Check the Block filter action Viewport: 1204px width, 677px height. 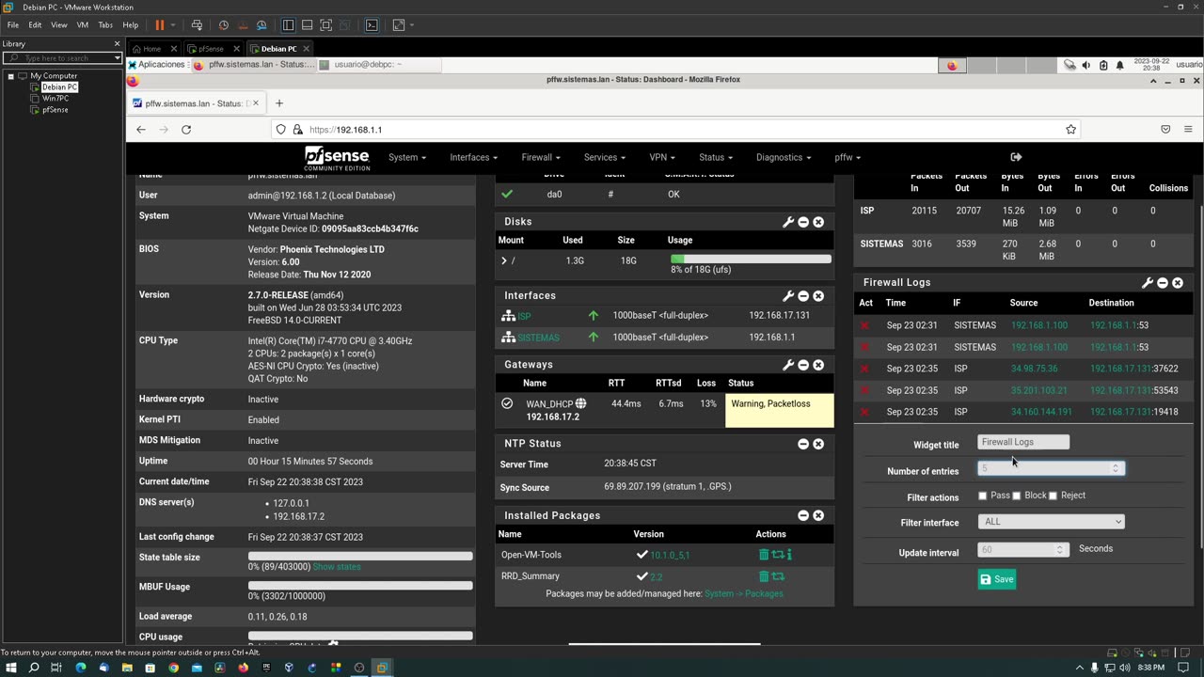tap(1016, 496)
